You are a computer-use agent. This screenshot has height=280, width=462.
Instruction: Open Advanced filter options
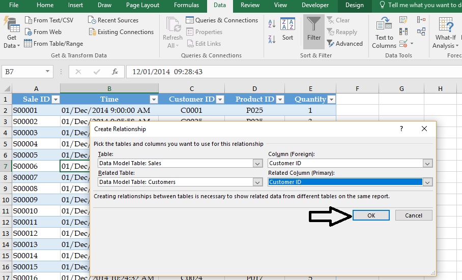[x=344, y=44]
